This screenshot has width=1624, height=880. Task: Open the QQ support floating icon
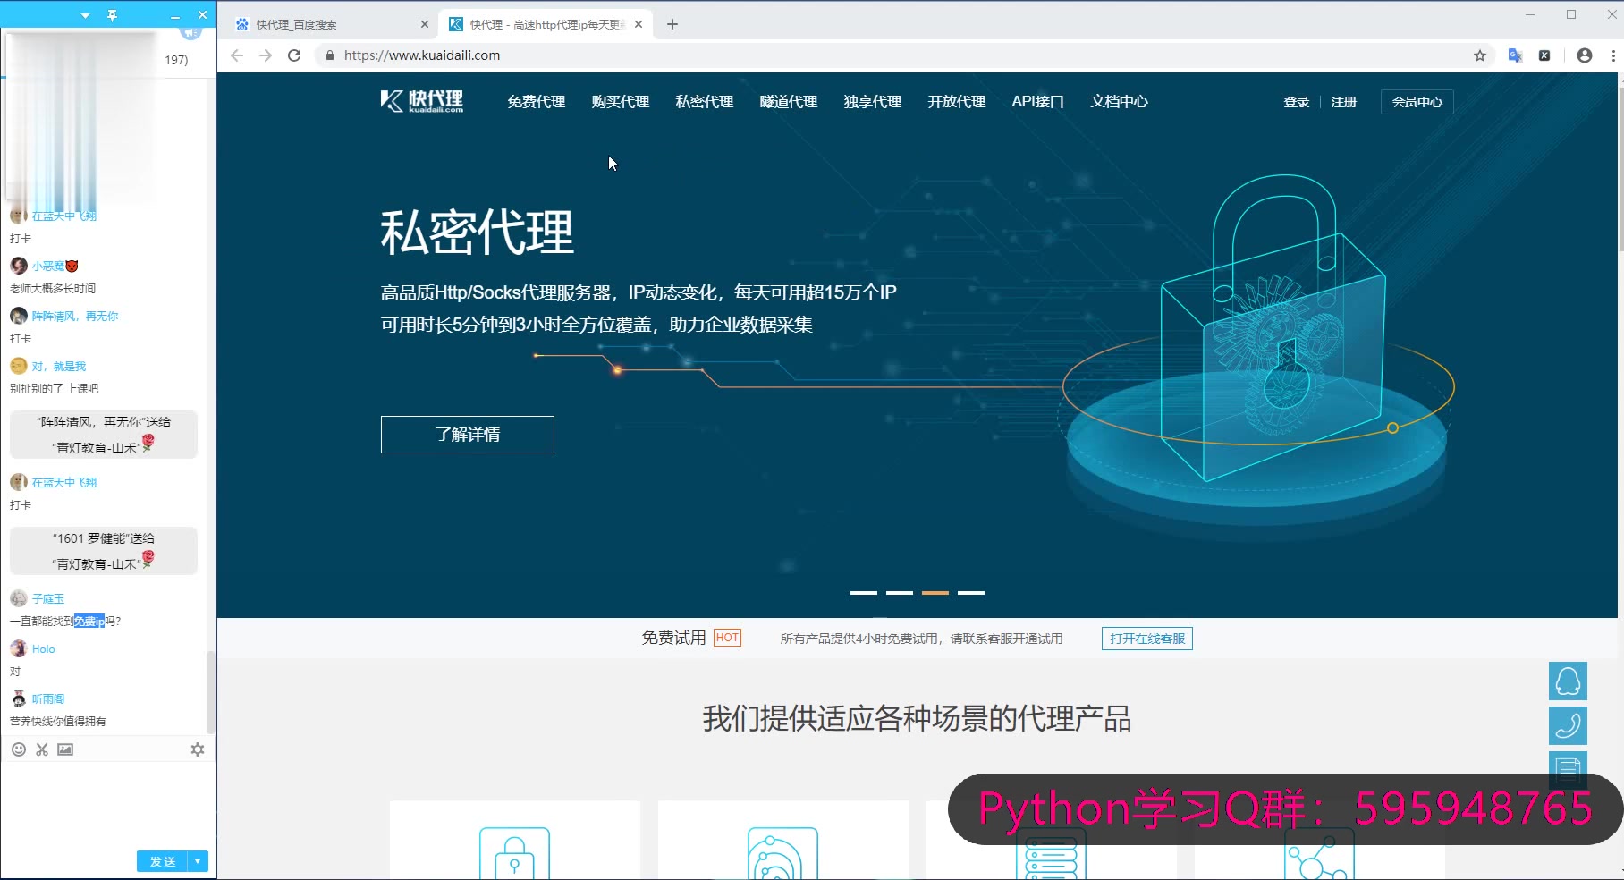pos(1568,681)
